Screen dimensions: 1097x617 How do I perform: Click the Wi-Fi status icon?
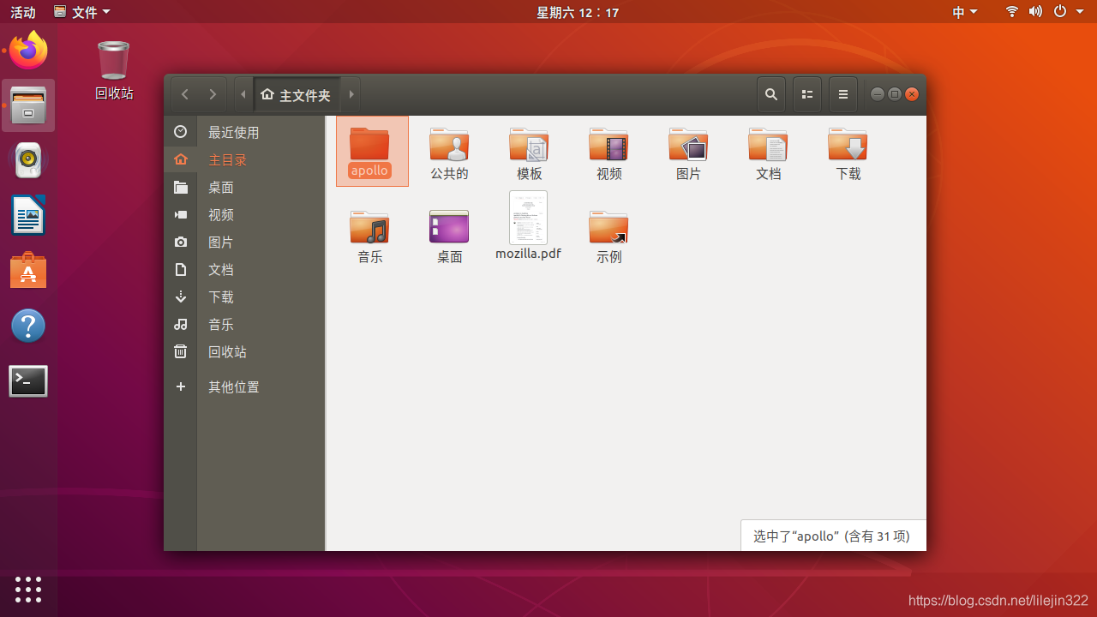click(x=1012, y=12)
